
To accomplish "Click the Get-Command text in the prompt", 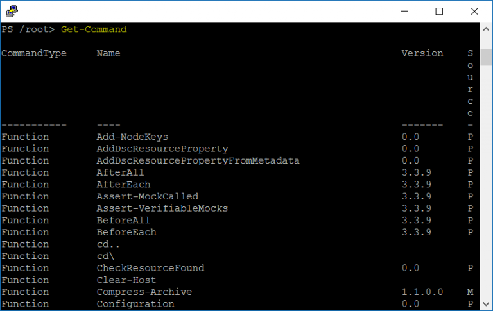I will click(94, 29).
